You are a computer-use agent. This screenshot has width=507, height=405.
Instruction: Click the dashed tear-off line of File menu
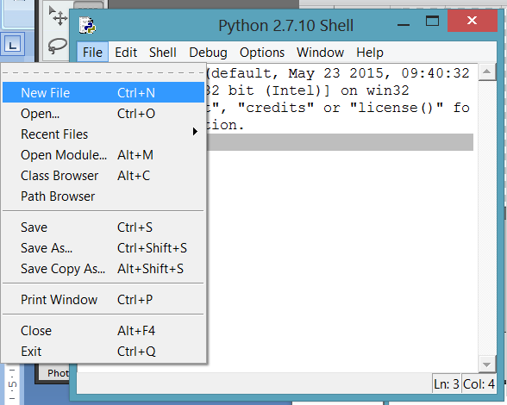103,72
